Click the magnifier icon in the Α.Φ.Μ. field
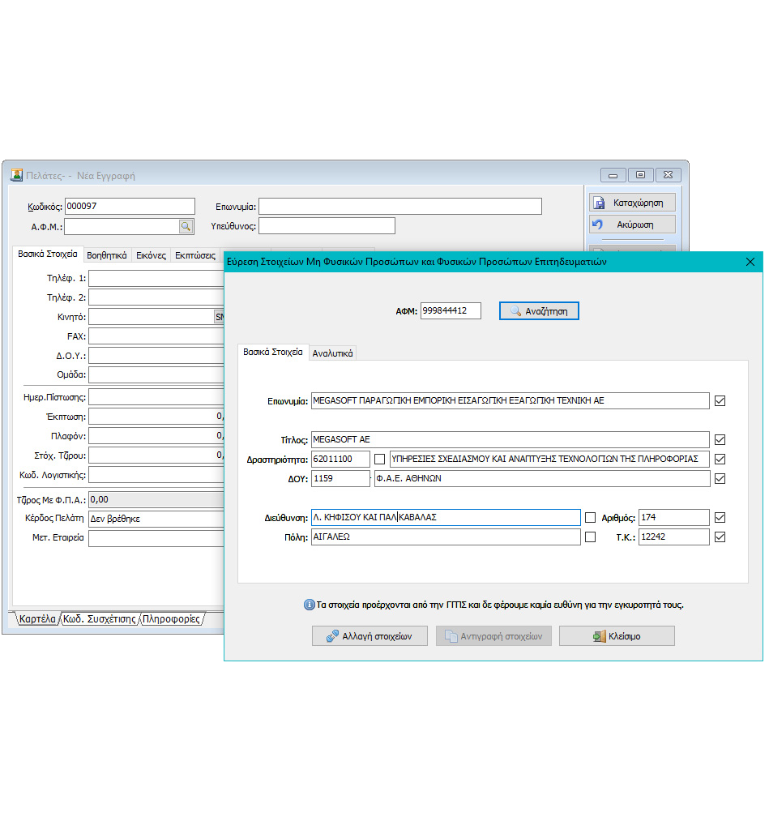Screen dimensions: 769x821 click(x=186, y=227)
